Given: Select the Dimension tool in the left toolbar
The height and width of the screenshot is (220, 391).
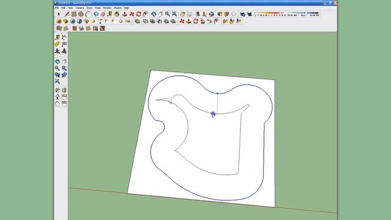Looking at the screenshot, I should click(64, 37).
